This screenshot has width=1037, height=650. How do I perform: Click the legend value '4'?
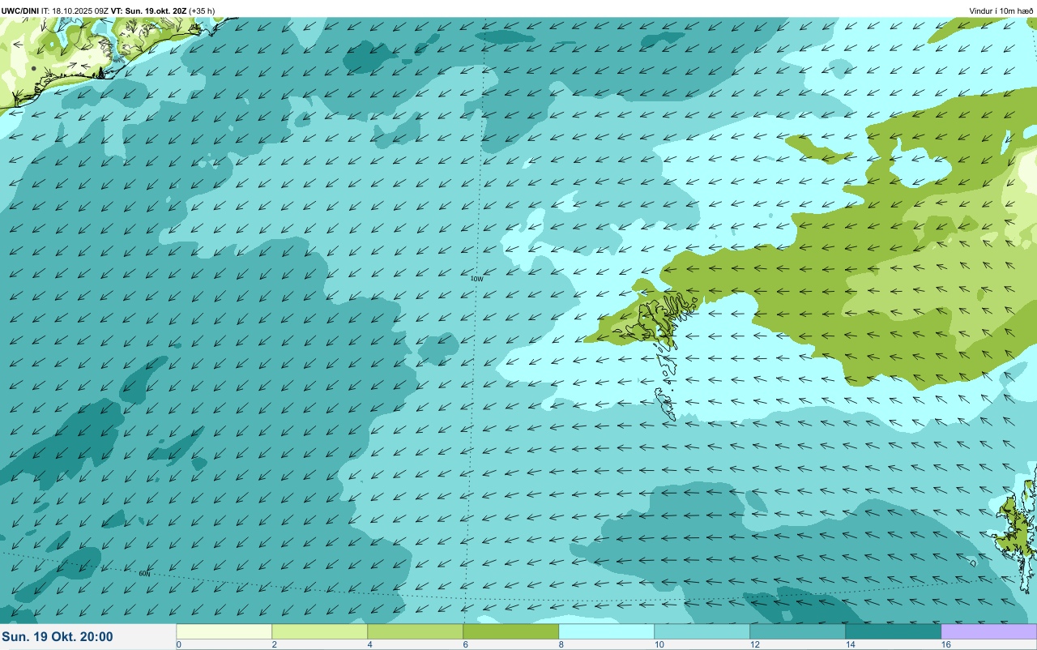coord(369,644)
